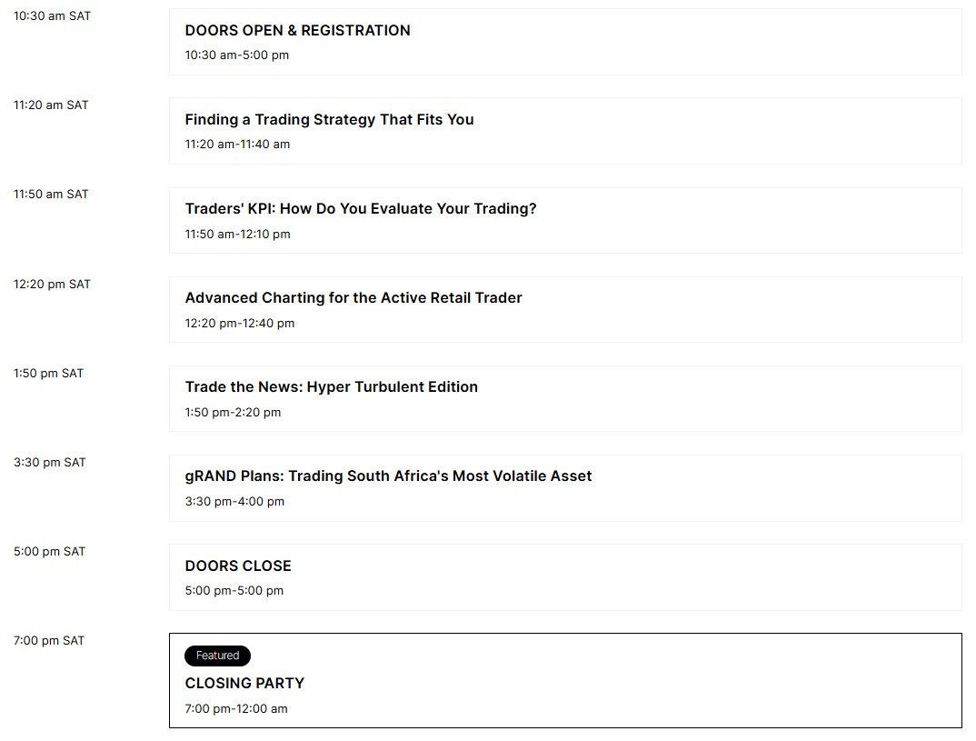Click the 3:30 pm SAT time label
This screenshot has width=976, height=741.
click(50, 462)
